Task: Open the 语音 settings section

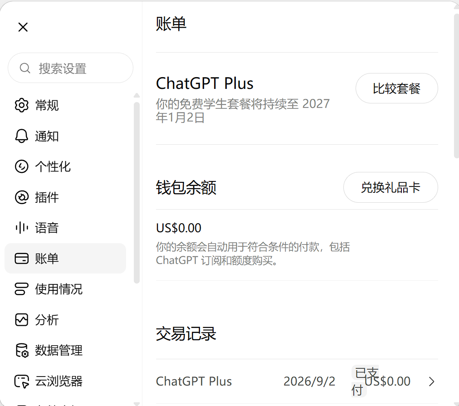Action: point(47,228)
